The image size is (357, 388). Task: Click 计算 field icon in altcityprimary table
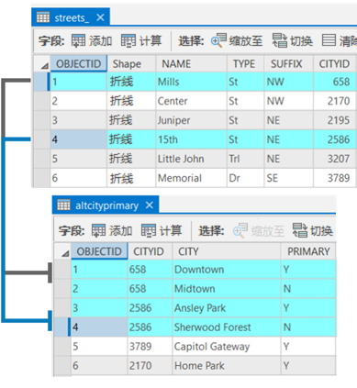pyautogui.click(x=149, y=231)
